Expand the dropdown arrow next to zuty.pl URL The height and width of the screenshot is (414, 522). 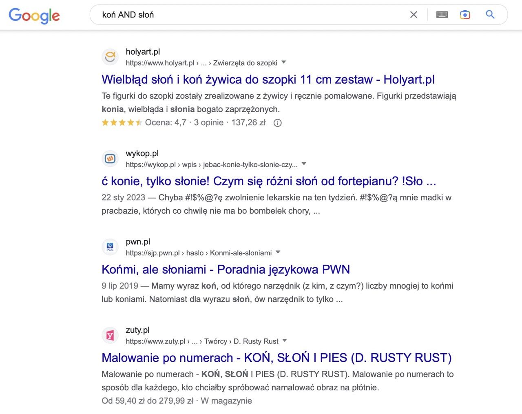(285, 341)
